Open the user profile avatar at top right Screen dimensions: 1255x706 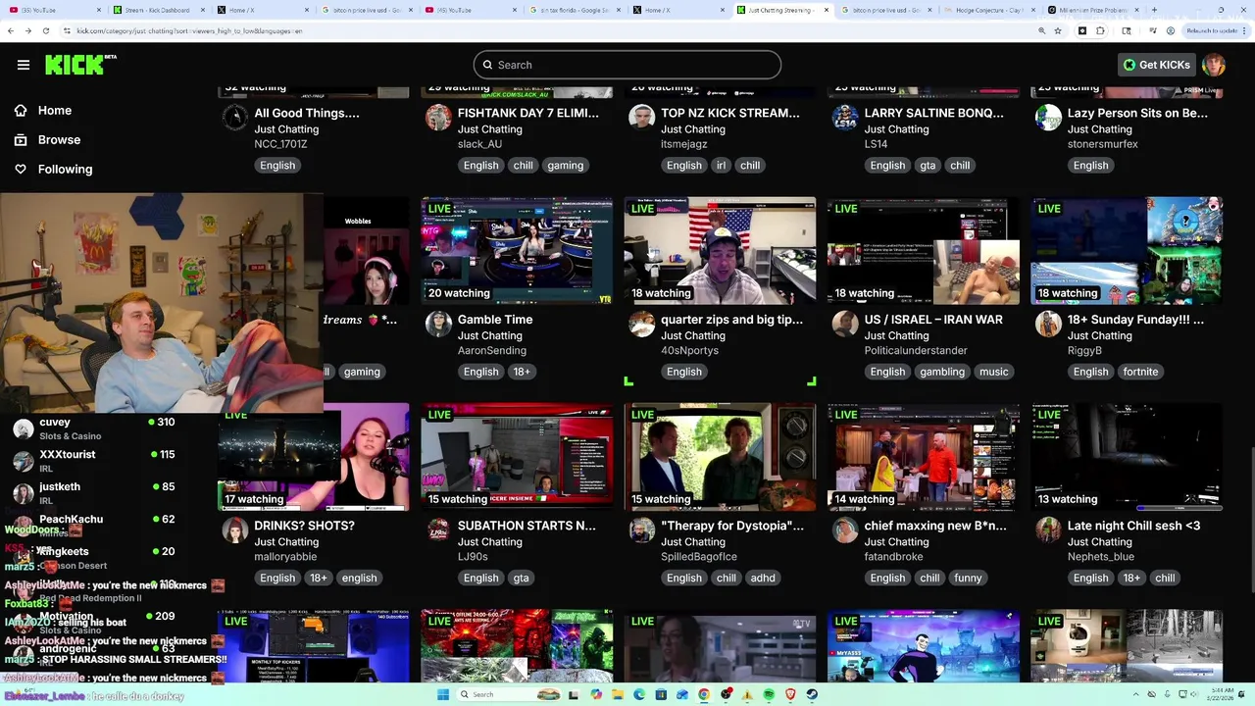[x=1214, y=65]
